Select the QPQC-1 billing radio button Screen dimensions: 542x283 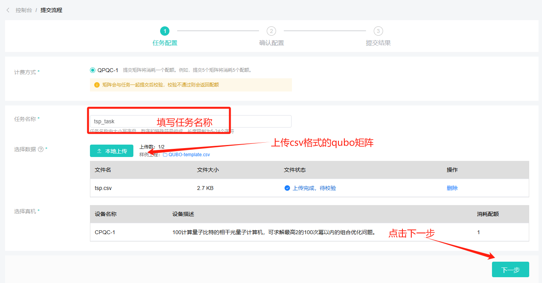(x=93, y=70)
